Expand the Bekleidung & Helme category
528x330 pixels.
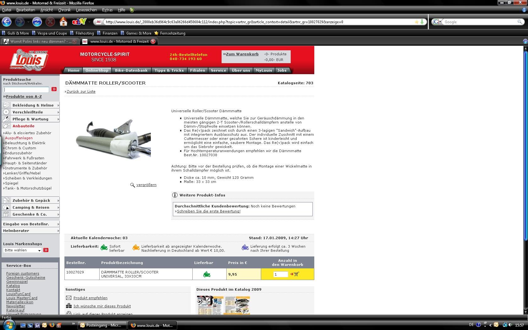pos(30,105)
